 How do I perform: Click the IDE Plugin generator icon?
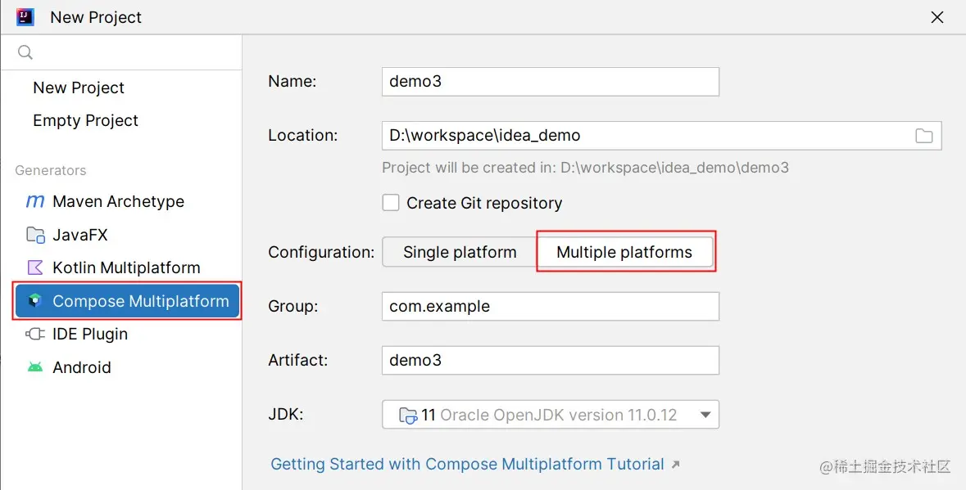[x=34, y=334]
